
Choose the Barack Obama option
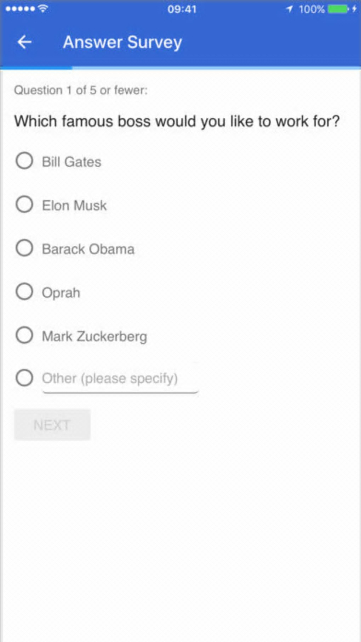pos(24,248)
